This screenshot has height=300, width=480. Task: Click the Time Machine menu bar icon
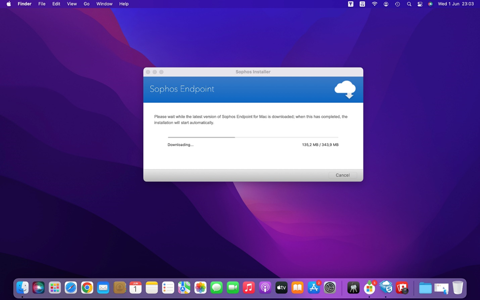click(397, 4)
